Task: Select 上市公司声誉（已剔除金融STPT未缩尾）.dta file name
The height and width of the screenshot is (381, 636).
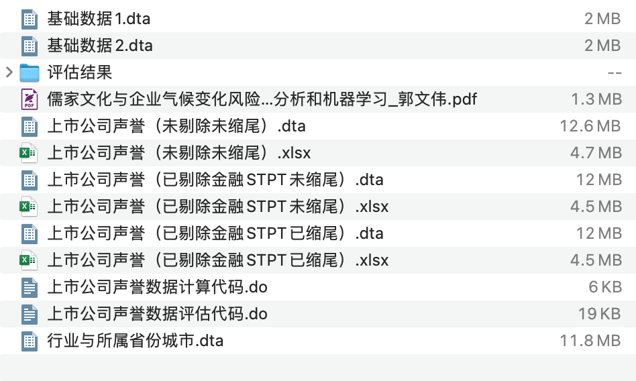Action: (x=215, y=180)
